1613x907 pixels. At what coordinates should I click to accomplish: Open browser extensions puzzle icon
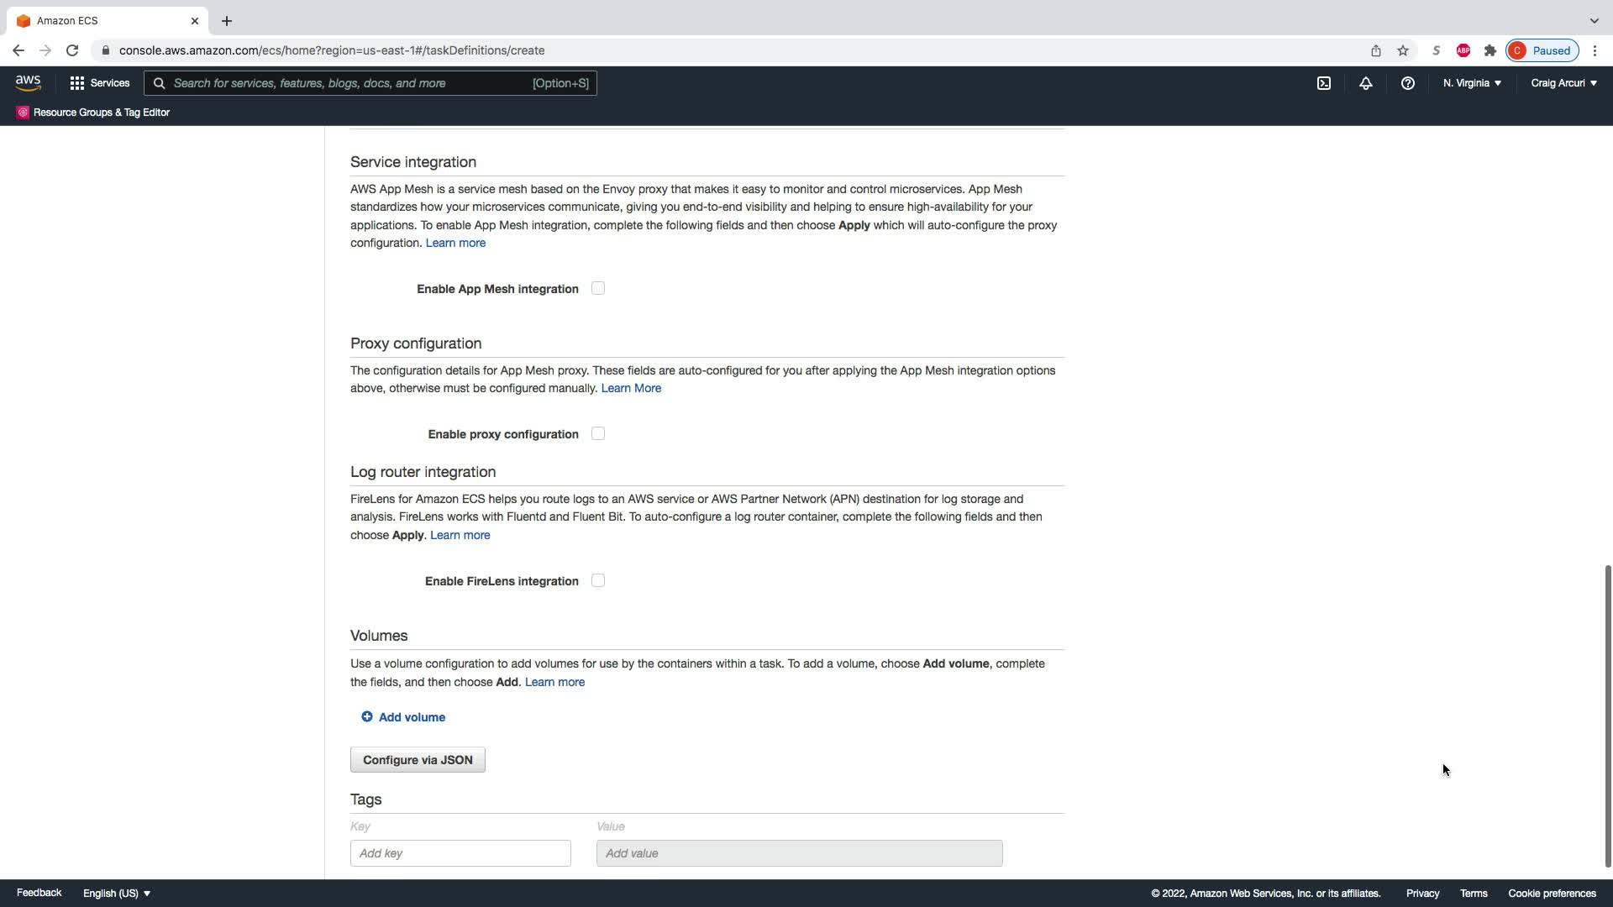pos(1490,50)
